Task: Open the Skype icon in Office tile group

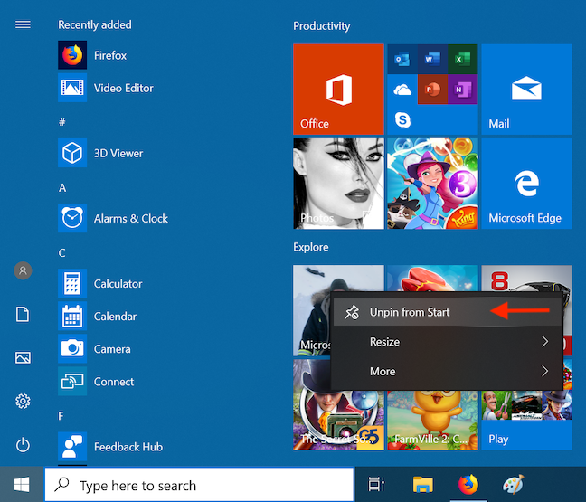Action: pyautogui.click(x=402, y=119)
